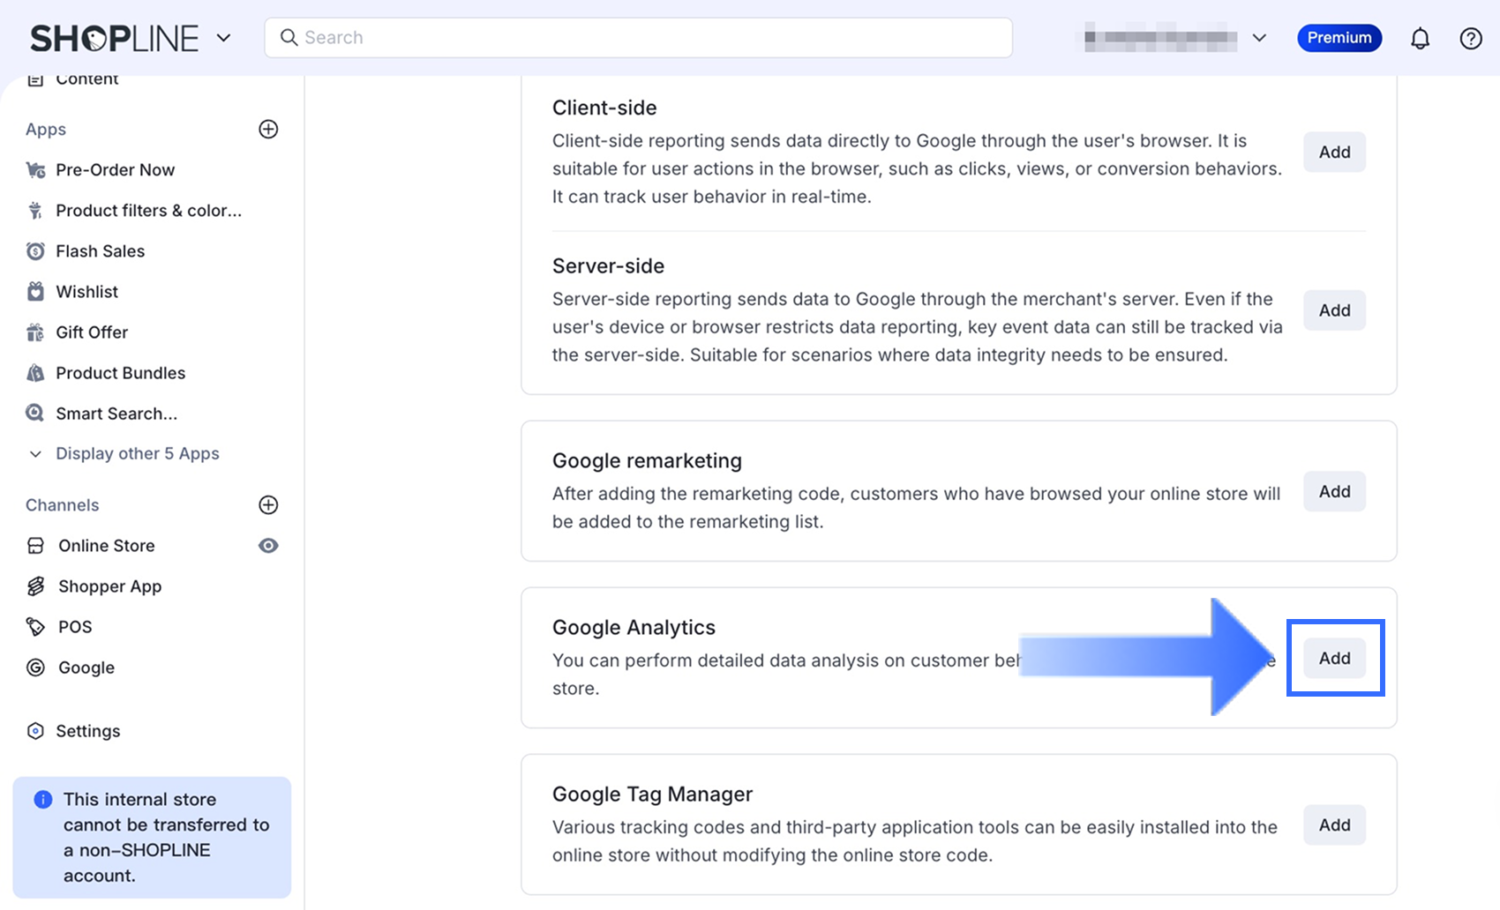Screen dimensions: 1500x910
Task: Preview Online Store via eye icon
Action: (268, 546)
